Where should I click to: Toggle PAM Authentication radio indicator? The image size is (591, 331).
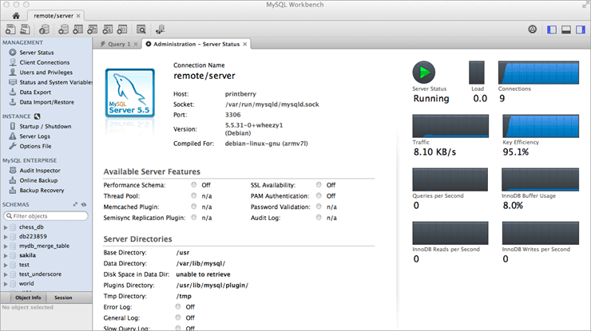(x=319, y=195)
